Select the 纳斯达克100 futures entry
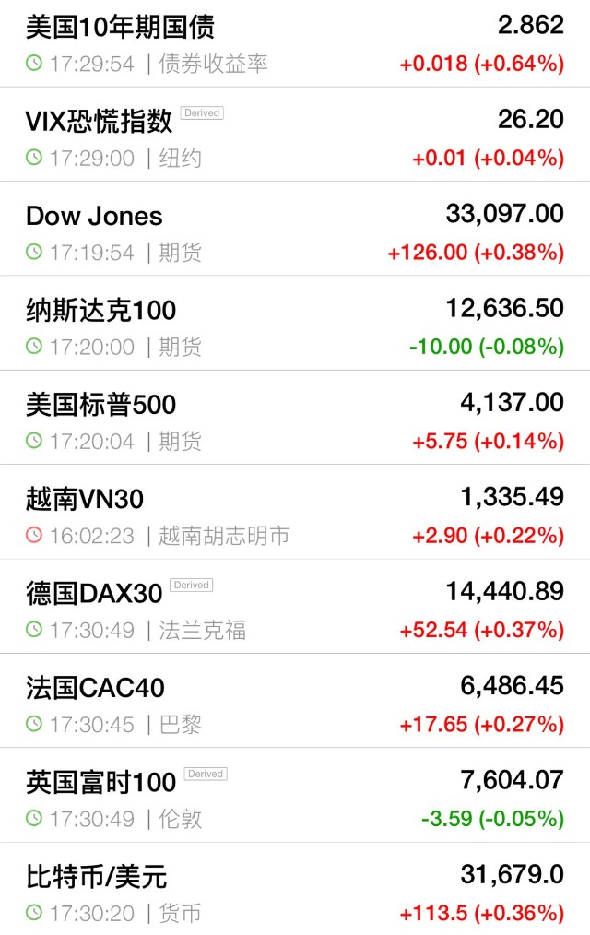Viewport: 590px width, 935px height. pyautogui.click(x=295, y=324)
